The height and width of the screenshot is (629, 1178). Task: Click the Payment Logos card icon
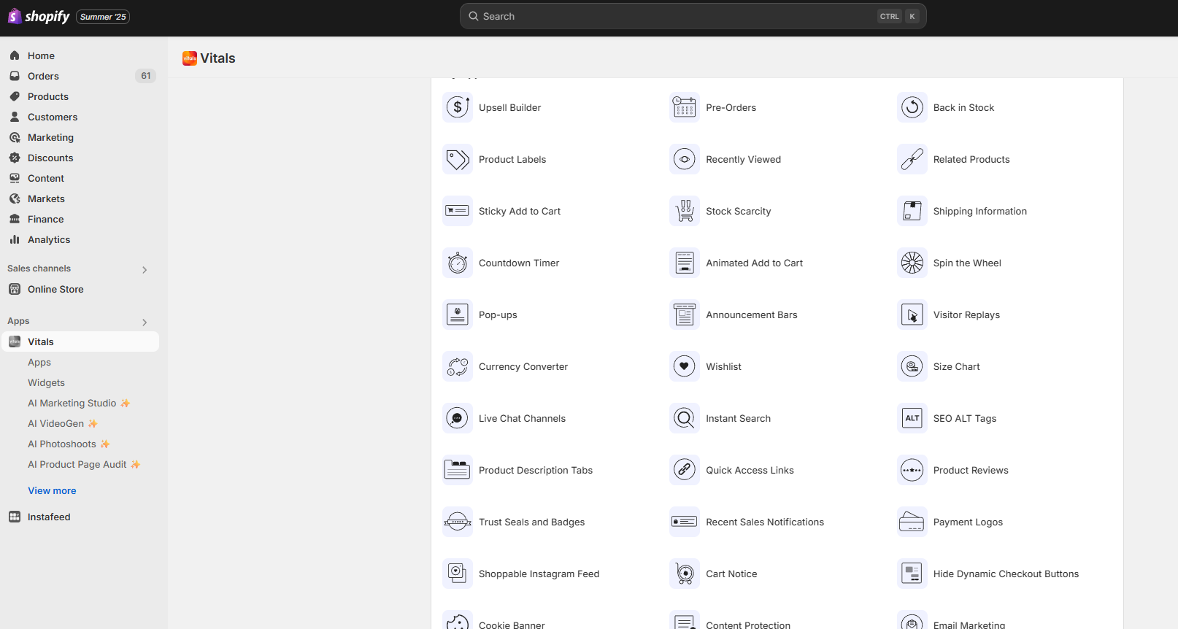point(912,522)
